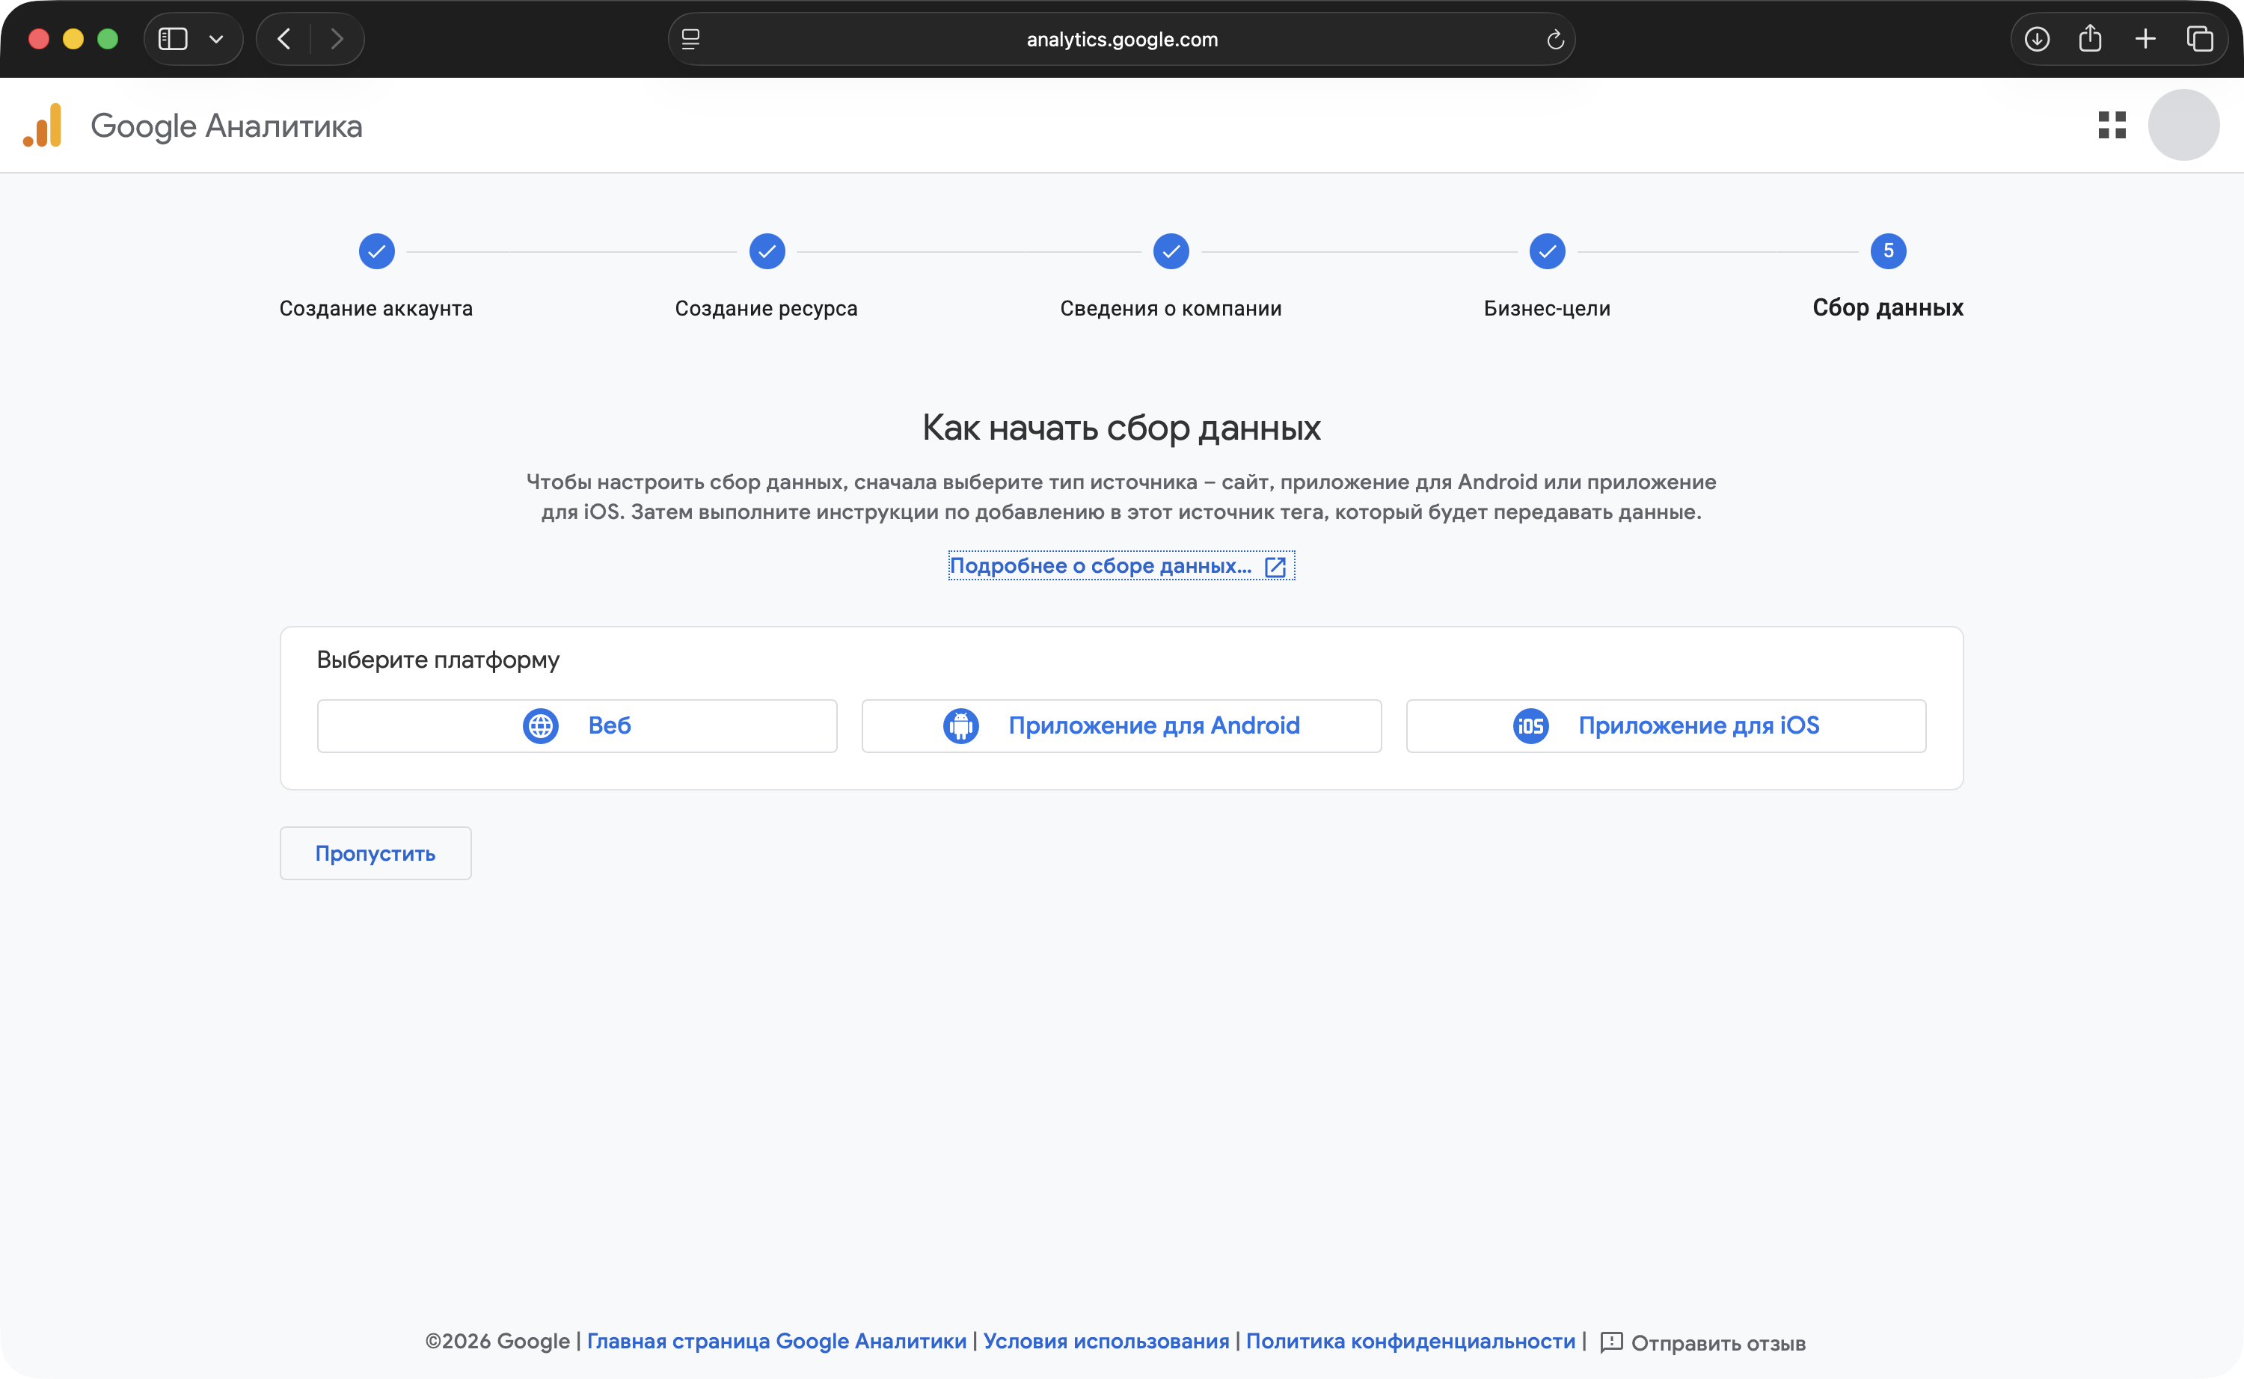Choose Приложение для Android platform
Viewport: 2244px width, 1379px height.
click(1121, 726)
